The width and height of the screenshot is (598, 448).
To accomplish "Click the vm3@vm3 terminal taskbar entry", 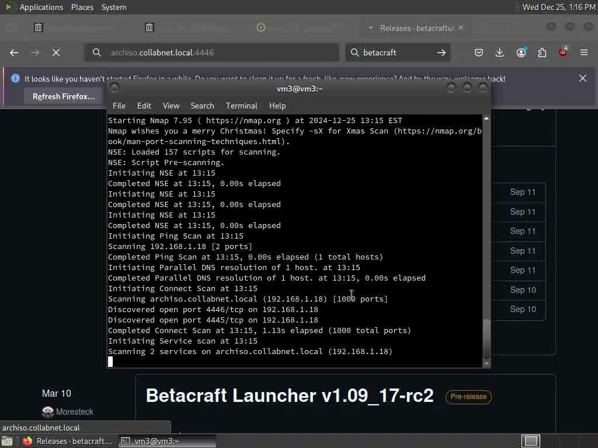I will (x=167, y=441).
